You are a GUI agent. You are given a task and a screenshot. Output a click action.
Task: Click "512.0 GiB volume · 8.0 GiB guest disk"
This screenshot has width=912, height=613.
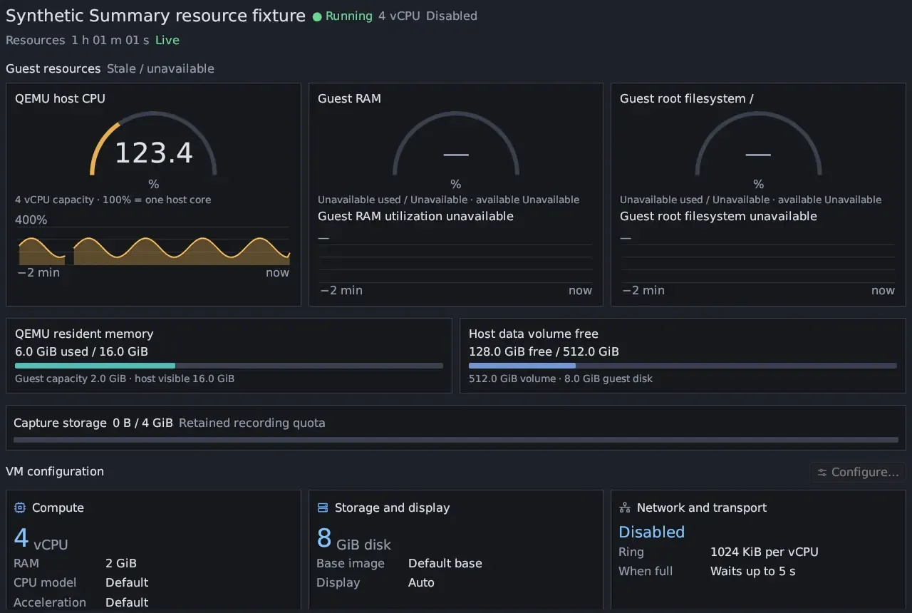(x=561, y=378)
